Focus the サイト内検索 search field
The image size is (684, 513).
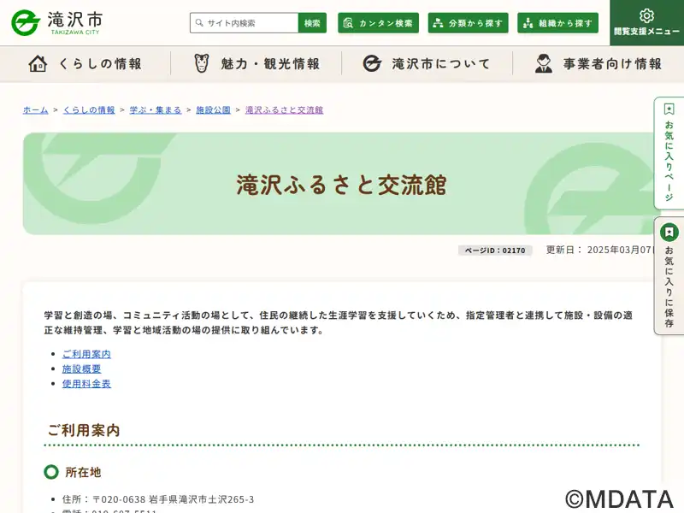245,23
